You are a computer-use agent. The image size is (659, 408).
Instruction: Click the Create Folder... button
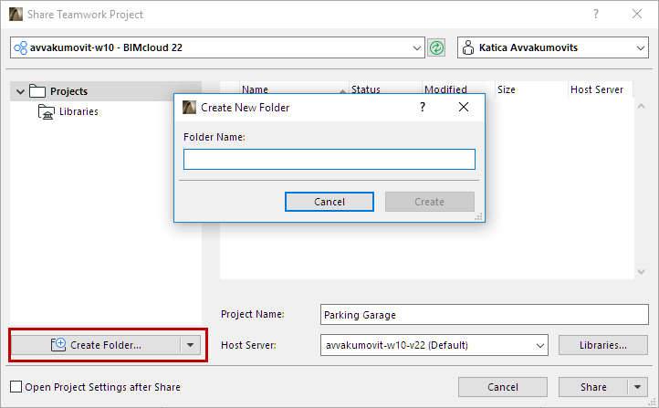pyautogui.click(x=96, y=345)
